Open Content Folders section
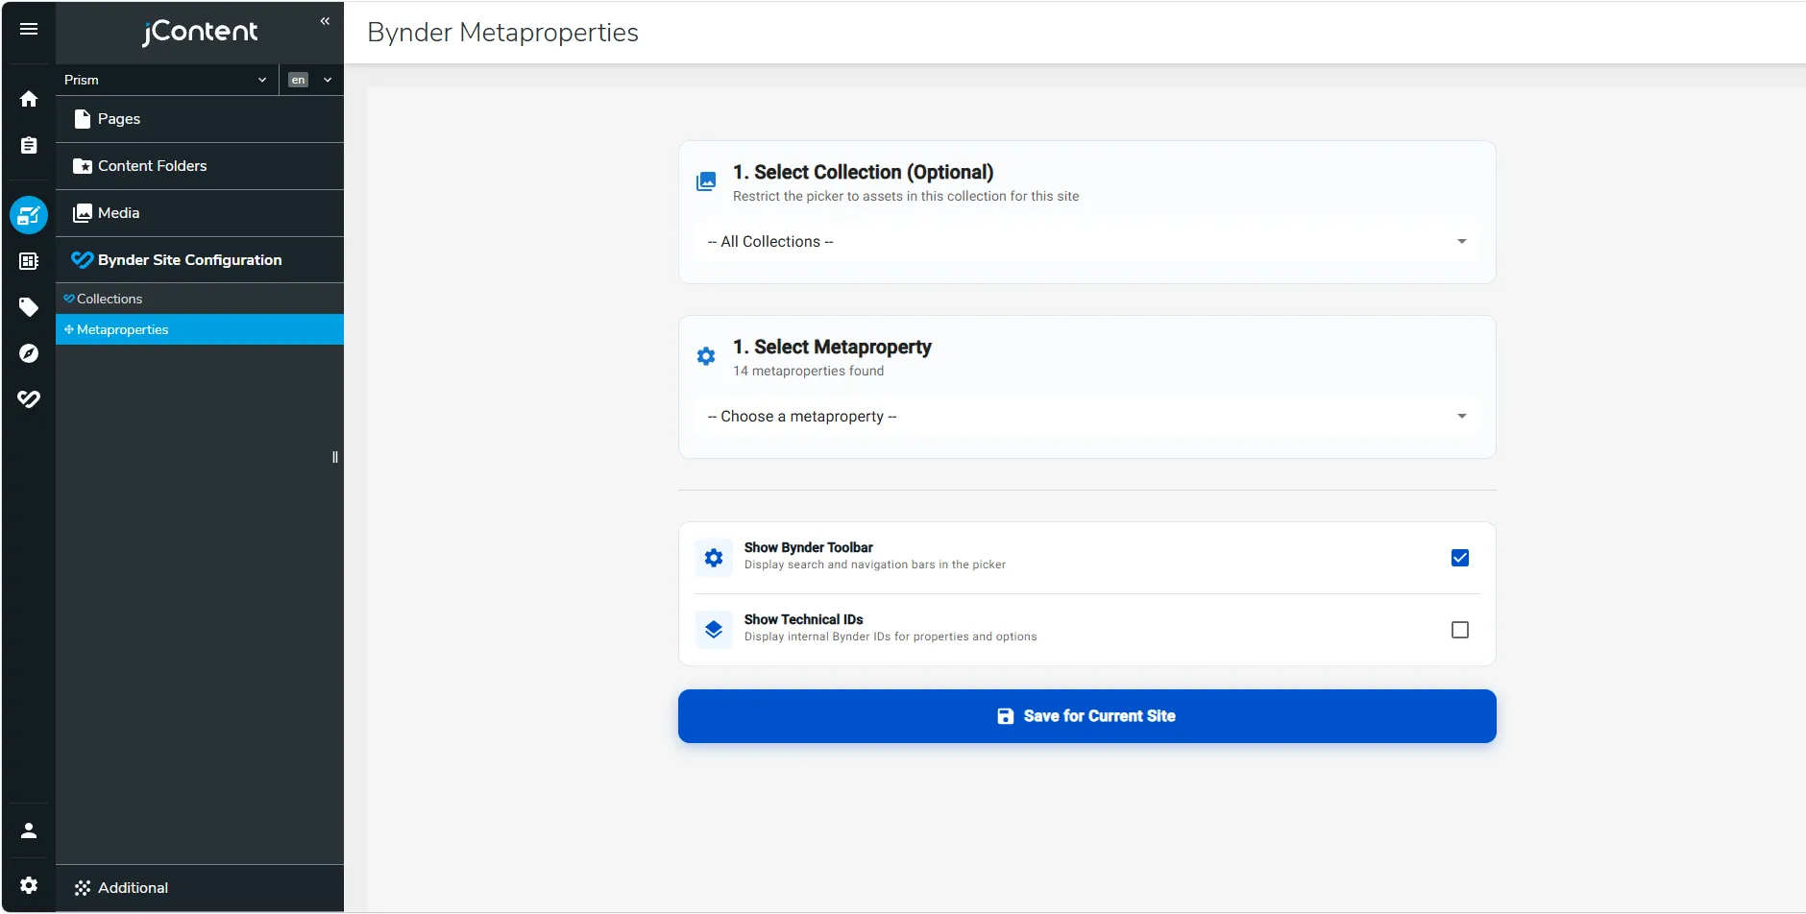Image resolution: width=1806 pixels, height=914 pixels. [200, 166]
